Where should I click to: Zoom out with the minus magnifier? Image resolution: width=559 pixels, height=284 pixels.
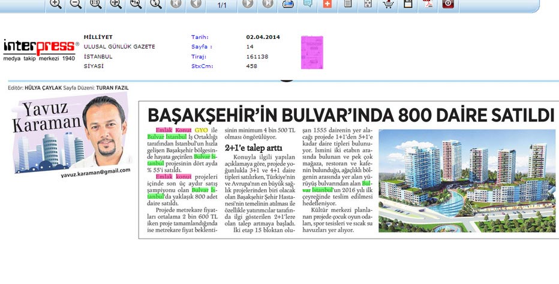pyautogui.click(x=76, y=4)
